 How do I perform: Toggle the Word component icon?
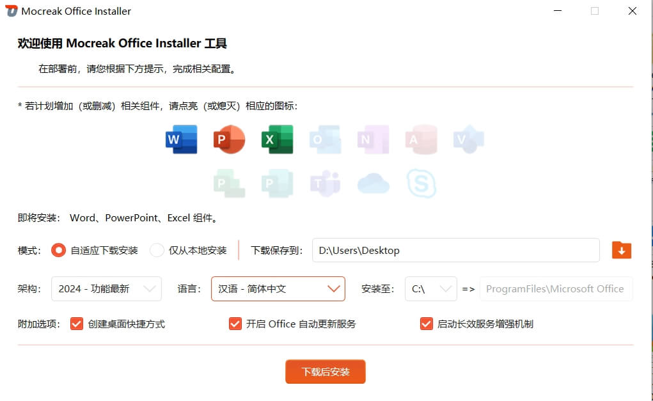(181, 139)
